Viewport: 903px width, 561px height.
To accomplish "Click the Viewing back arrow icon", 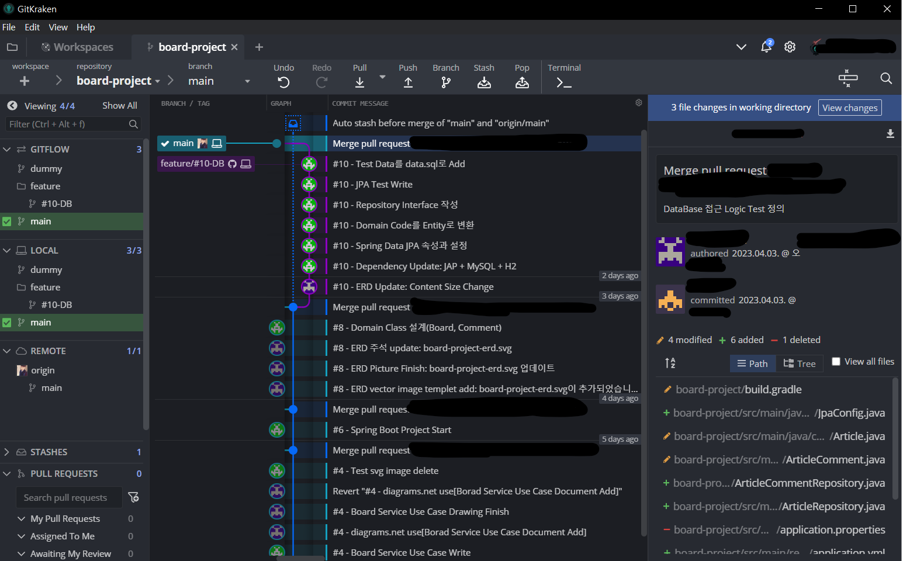I will coord(12,106).
